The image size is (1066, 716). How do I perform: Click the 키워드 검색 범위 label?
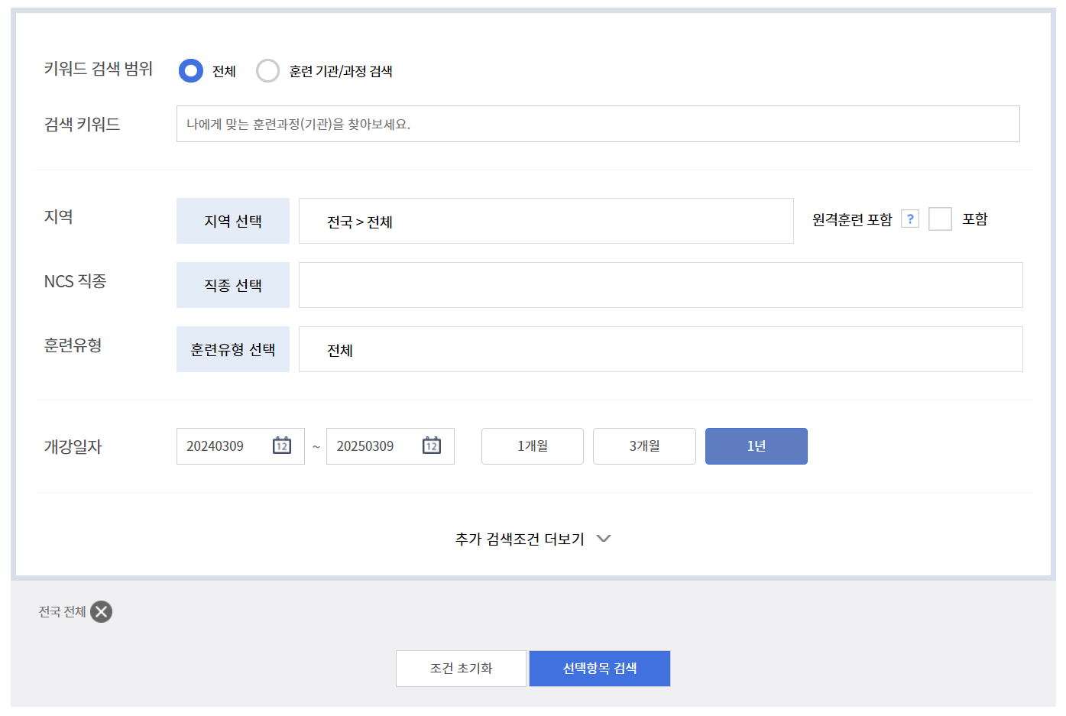(99, 69)
